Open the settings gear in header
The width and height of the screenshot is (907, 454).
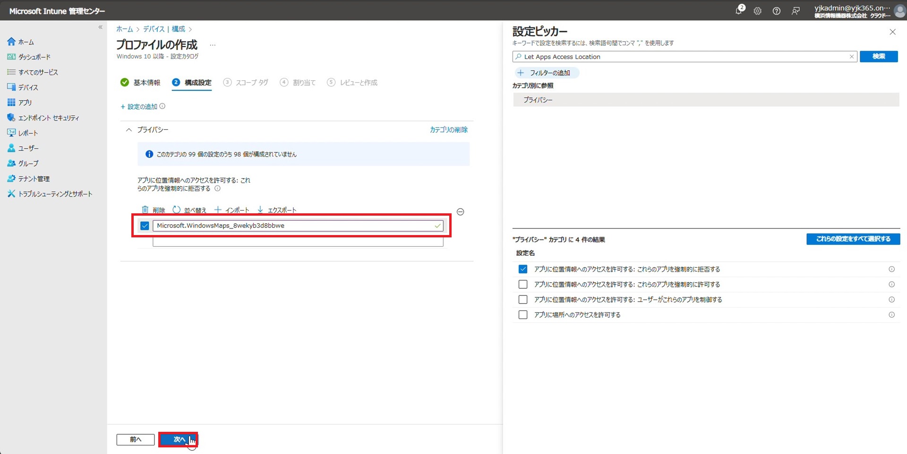(x=757, y=11)
